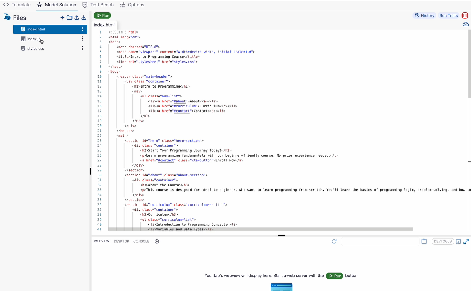Switch to the DESKTOP view tab

(x=121, y=241)
